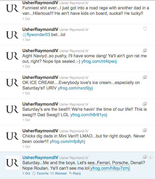Click the media icon on the Mini Van tweet
Image resolution: width=155 pixels, height=179 pixels.
(x=145, y=130)
